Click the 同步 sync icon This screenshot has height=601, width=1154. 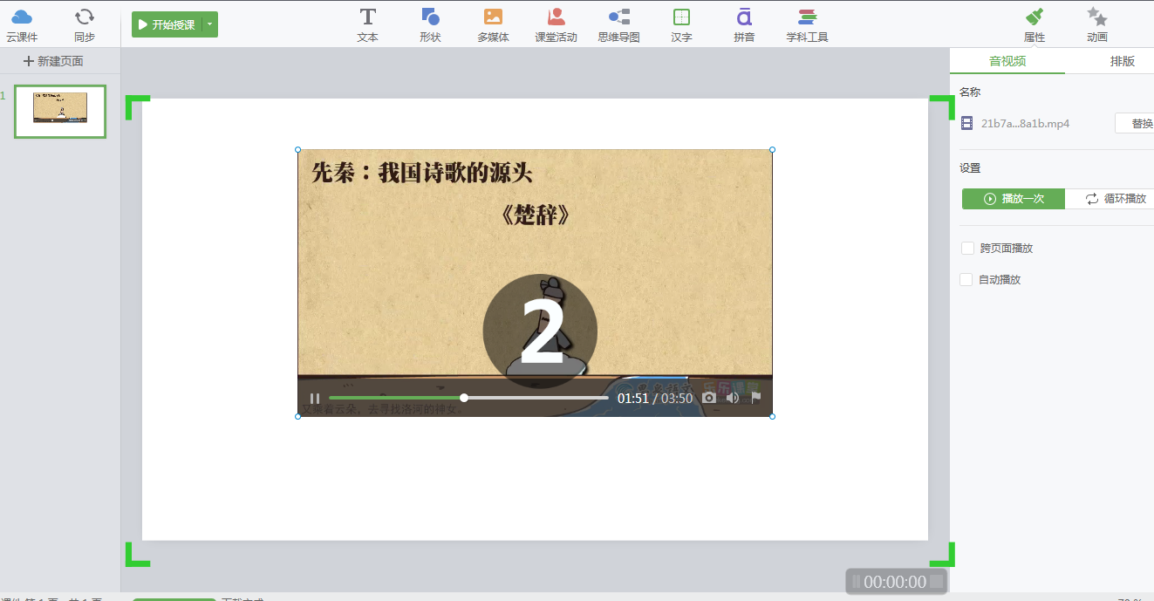point(85,24)
